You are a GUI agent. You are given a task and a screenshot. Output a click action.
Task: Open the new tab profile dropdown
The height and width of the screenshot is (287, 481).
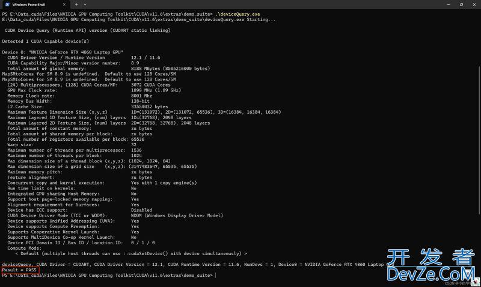pos(85,5)
